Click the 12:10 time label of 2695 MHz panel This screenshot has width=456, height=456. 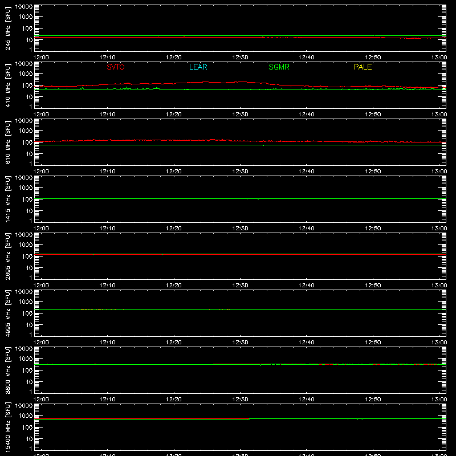pyautogui.click(x=107, y=286)
